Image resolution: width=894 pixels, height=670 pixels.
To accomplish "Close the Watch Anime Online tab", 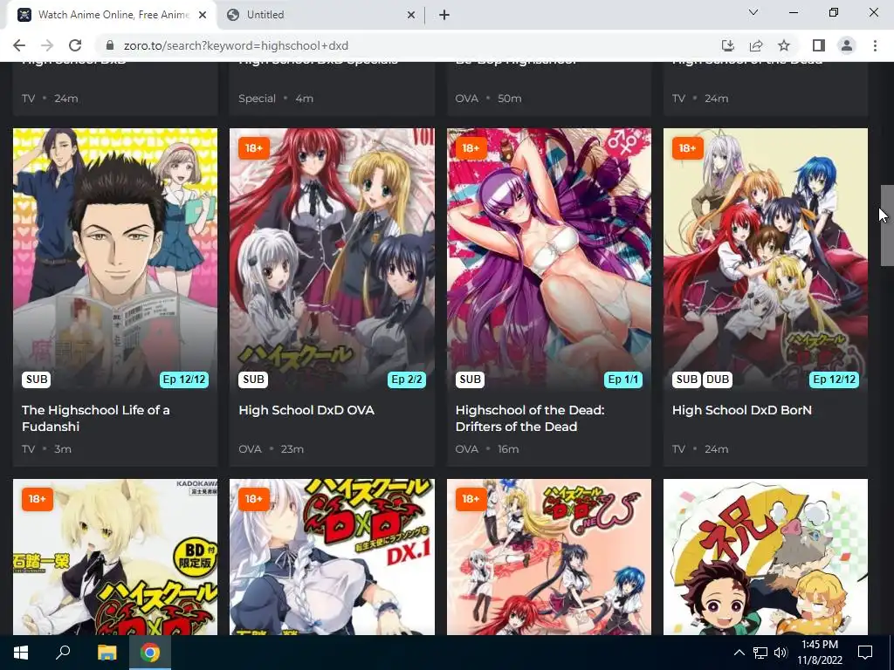I will pos(203,15).
